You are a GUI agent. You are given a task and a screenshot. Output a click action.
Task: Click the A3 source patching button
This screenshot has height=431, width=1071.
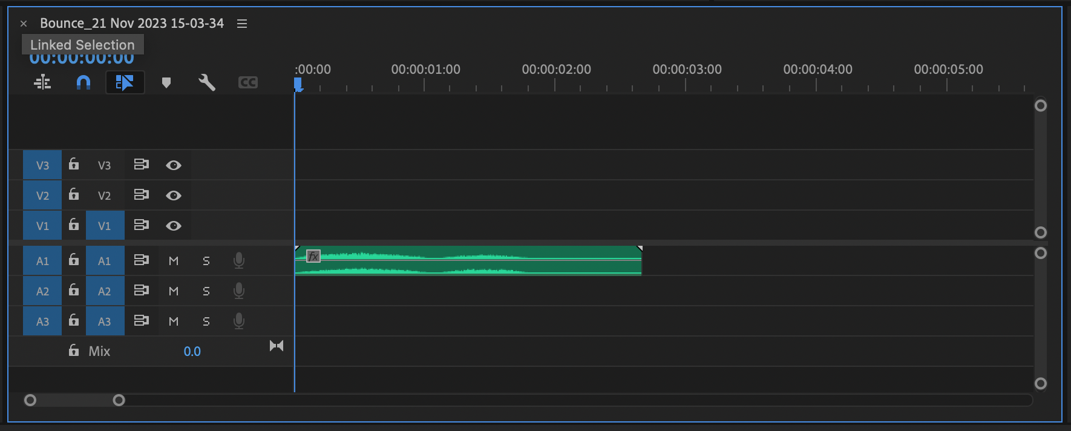pos(42,321)
